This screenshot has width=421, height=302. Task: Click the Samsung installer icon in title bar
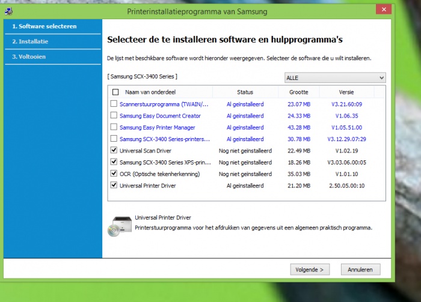coord(9,11)
